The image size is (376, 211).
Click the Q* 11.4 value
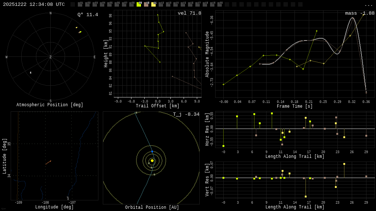[88, 15]
